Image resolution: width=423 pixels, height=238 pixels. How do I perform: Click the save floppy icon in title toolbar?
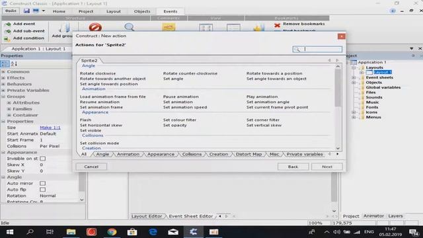coord(26,11)
